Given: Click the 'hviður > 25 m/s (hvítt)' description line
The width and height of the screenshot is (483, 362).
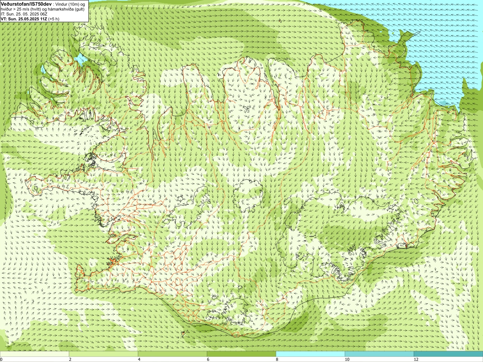Looking at the screenshot, I should coord(43,9).
